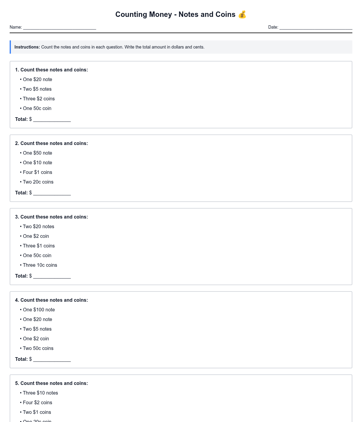Click the Total answer line for question 3
362x422 pixels.
[52, 276]
